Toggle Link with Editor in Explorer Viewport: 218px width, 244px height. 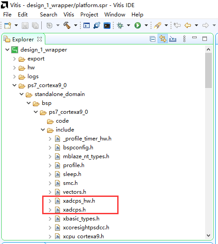tap(163, 39)
